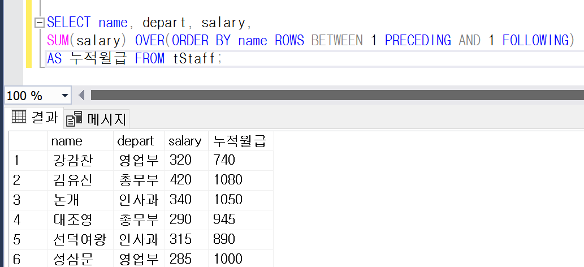The height and width of the screenshot is (267, 584).
Task: Select row header 5
Action: 28,239
